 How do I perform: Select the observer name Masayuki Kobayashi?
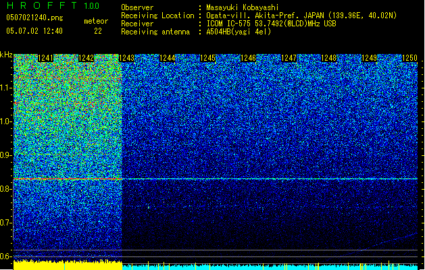coord(243,7)
